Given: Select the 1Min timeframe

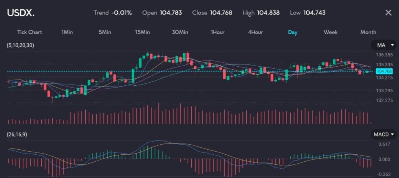Looking at the screenshot, I should [67, 32].
